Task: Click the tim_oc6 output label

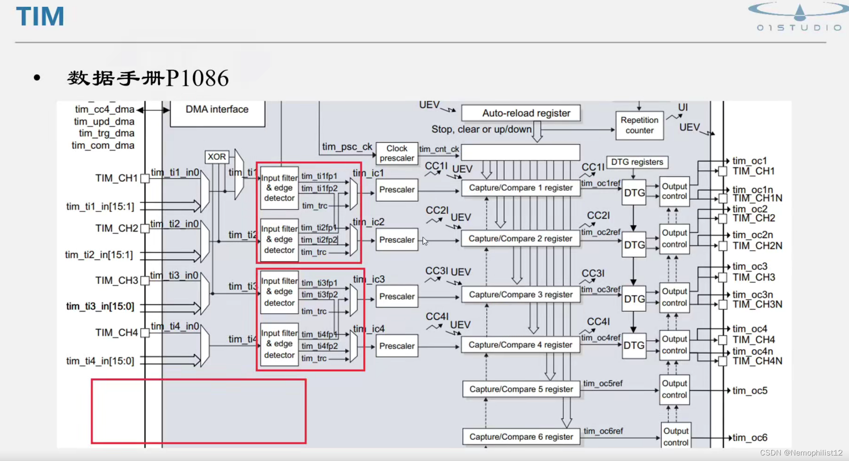Action: pos(750,438)
